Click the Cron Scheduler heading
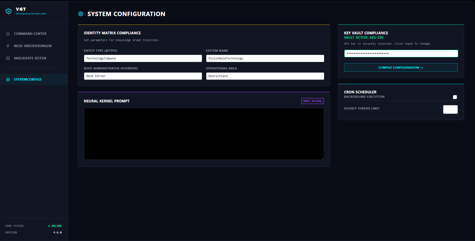Viewport: 475px width, 241px height. pos(360,92)
